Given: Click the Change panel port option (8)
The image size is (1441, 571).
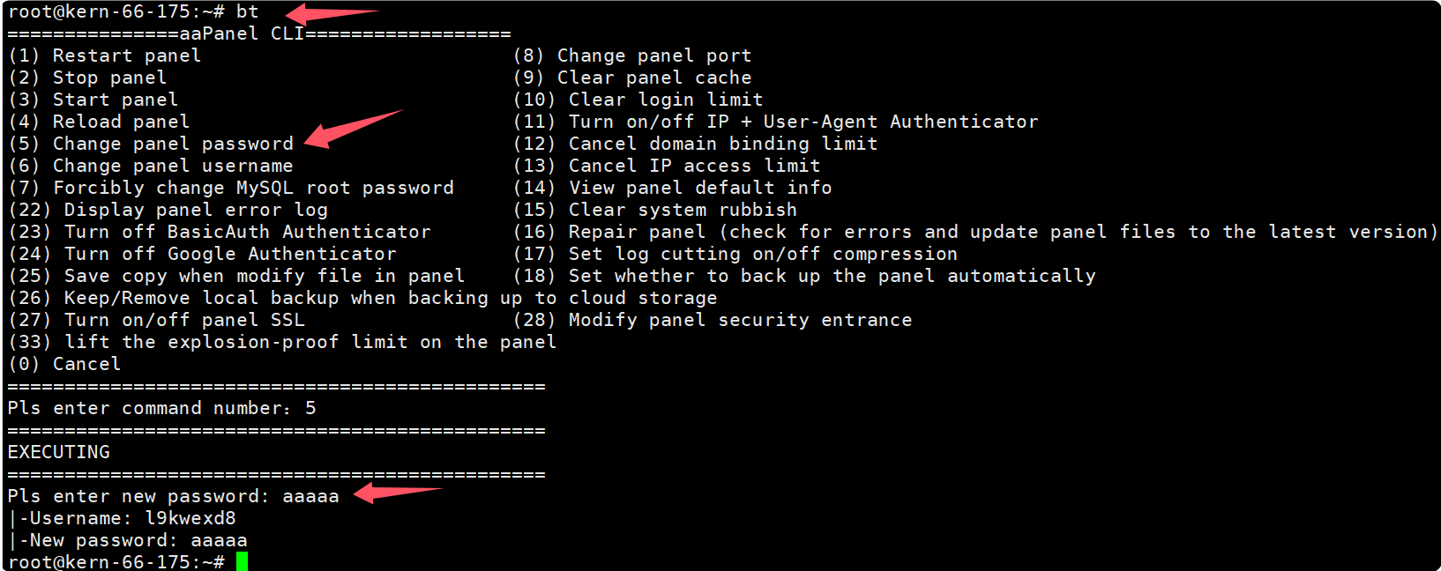Looking at the screenshot, I should pos(631,56).
